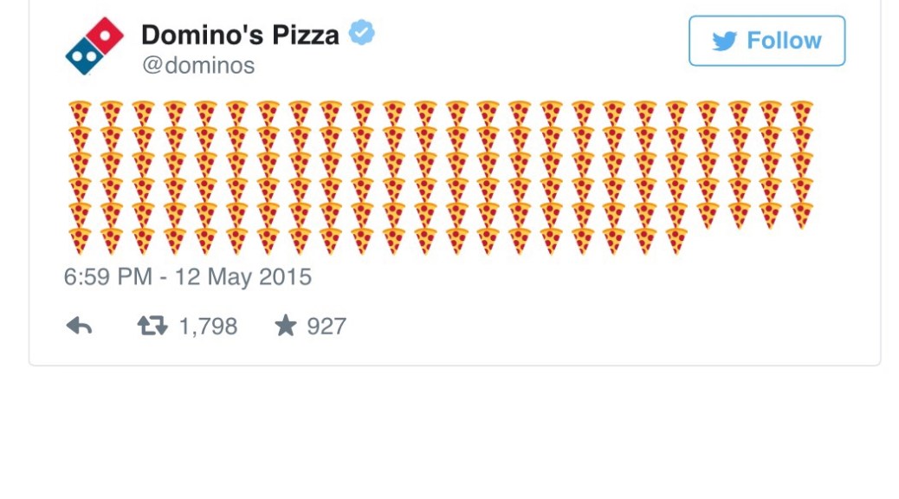Click the last pizza emoji in top row
Screen dimensions: 899x499
(801, 114)
